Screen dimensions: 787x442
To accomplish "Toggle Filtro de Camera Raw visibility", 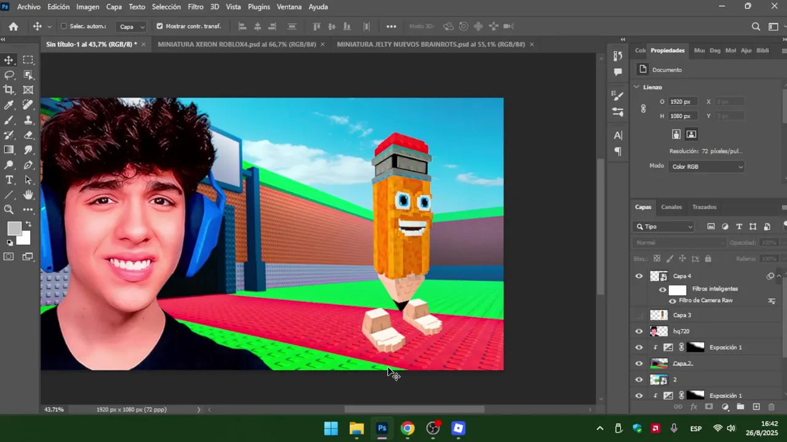I will (x=672, y=301).
